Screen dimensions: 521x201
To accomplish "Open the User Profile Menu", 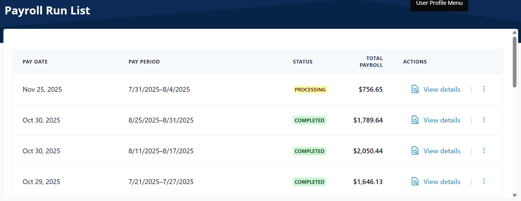I will 439,4.
